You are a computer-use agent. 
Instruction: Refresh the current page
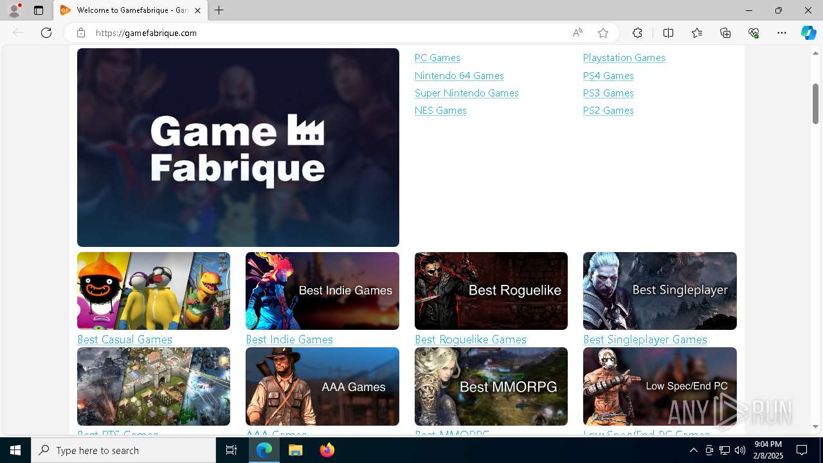pos(46,33)
